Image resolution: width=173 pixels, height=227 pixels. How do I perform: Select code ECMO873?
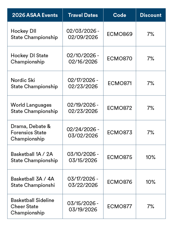(120, 133)
